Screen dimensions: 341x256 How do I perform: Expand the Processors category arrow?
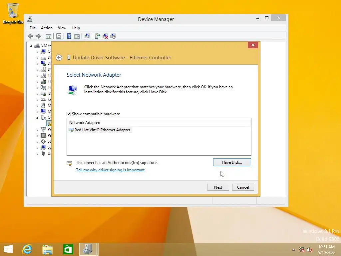point(37,135)
